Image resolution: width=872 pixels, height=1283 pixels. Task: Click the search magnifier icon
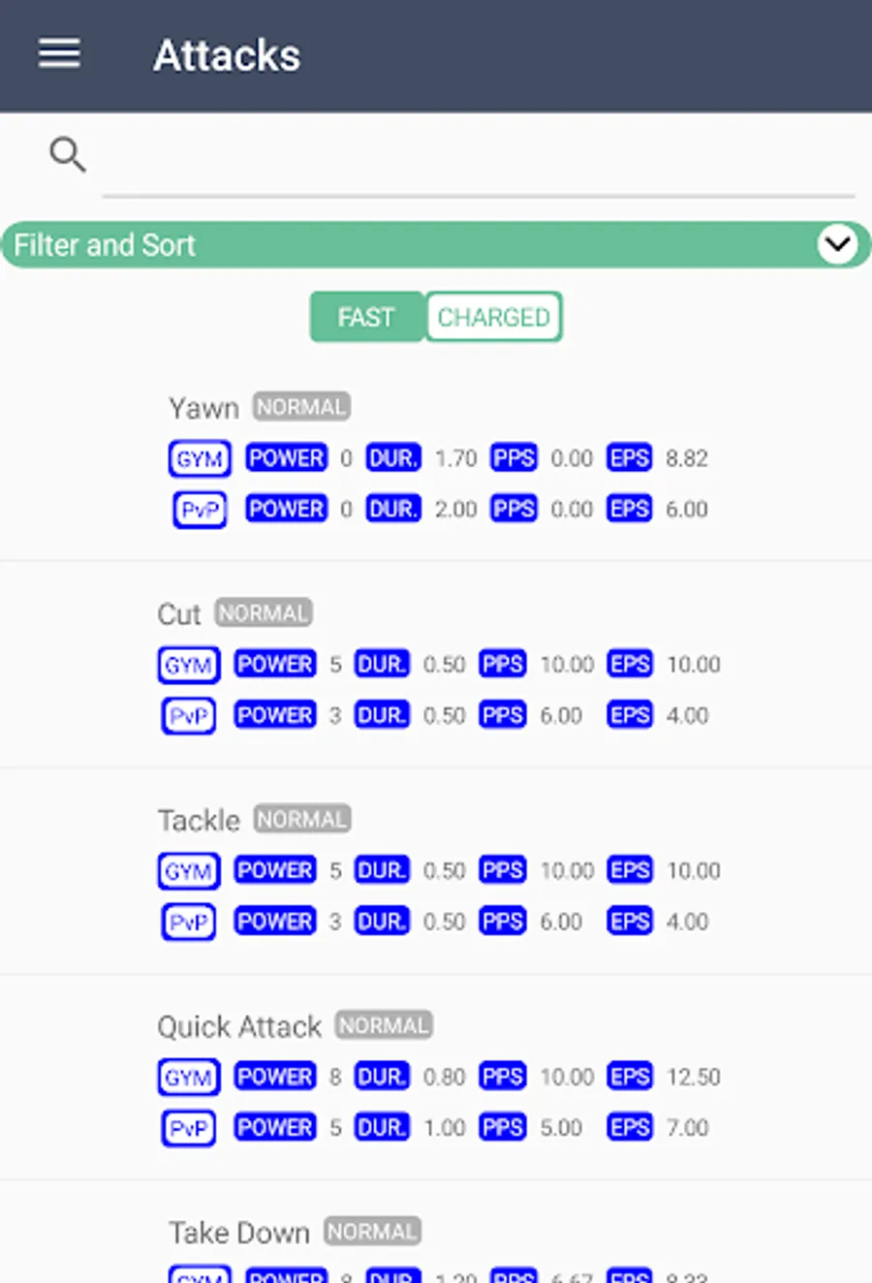[67, 154]
